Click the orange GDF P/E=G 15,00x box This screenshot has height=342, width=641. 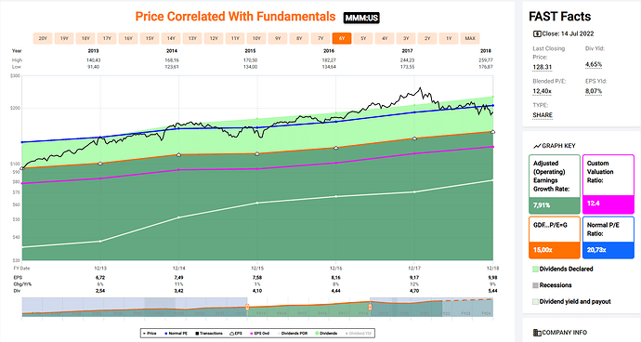(x=555, y=238)
